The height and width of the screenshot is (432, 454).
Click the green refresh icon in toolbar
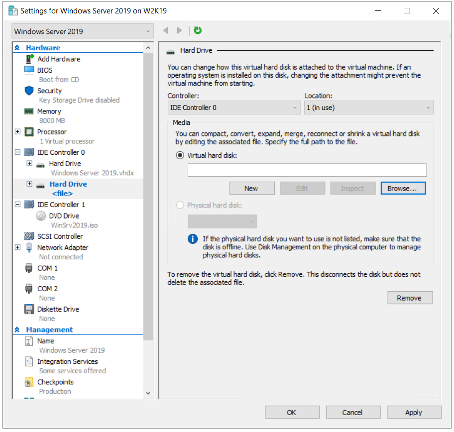(198, 31)
